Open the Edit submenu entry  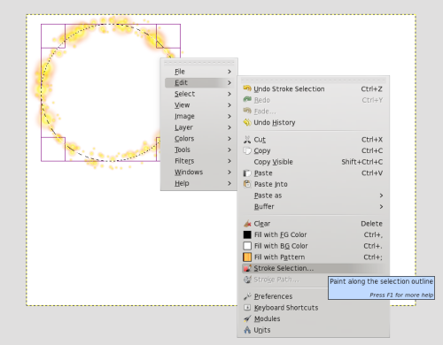(198, 82)
